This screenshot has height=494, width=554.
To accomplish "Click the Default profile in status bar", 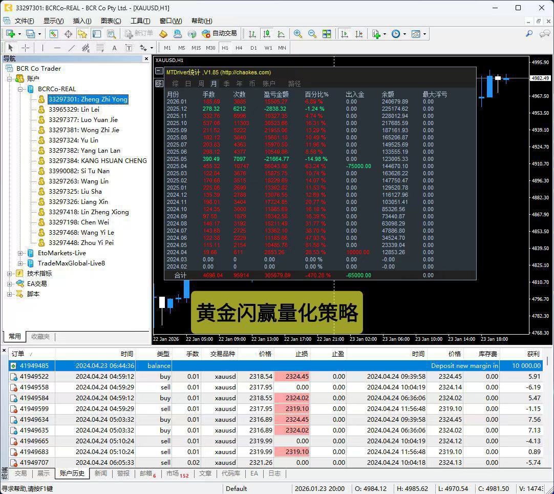I will coord(237,489).
